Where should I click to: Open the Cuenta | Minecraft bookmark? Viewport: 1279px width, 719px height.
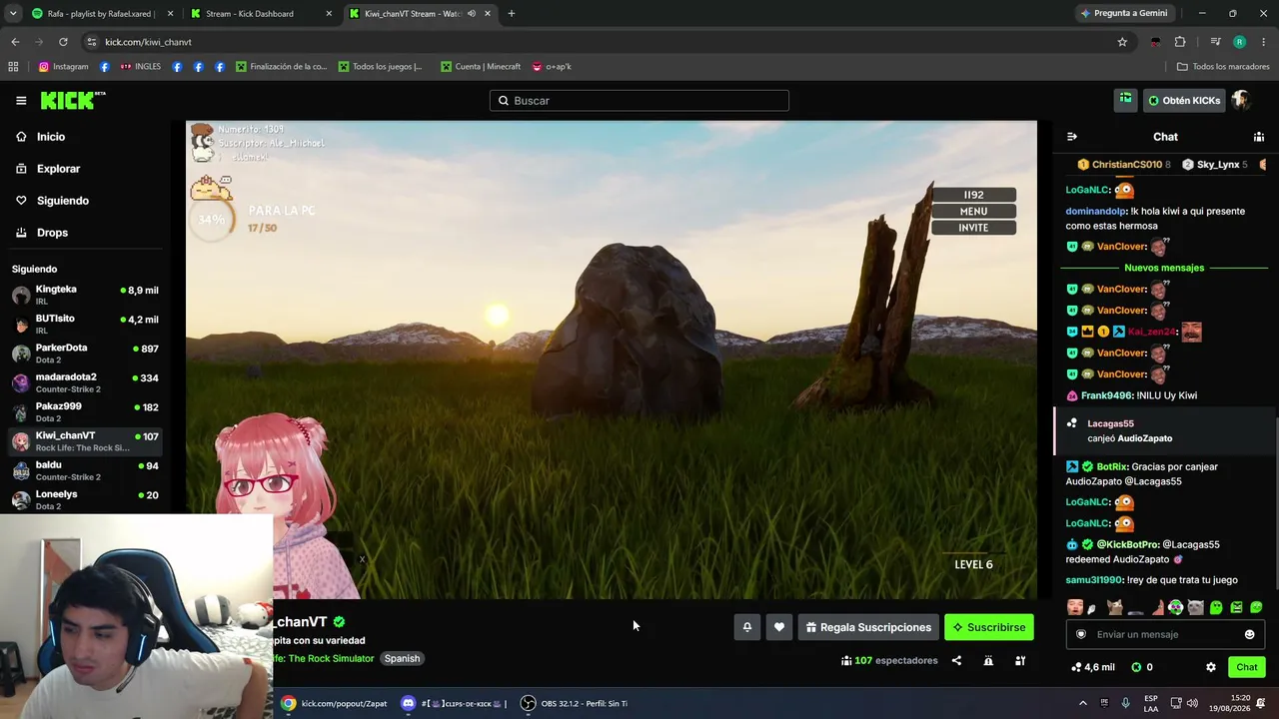(x=480, y=67)
